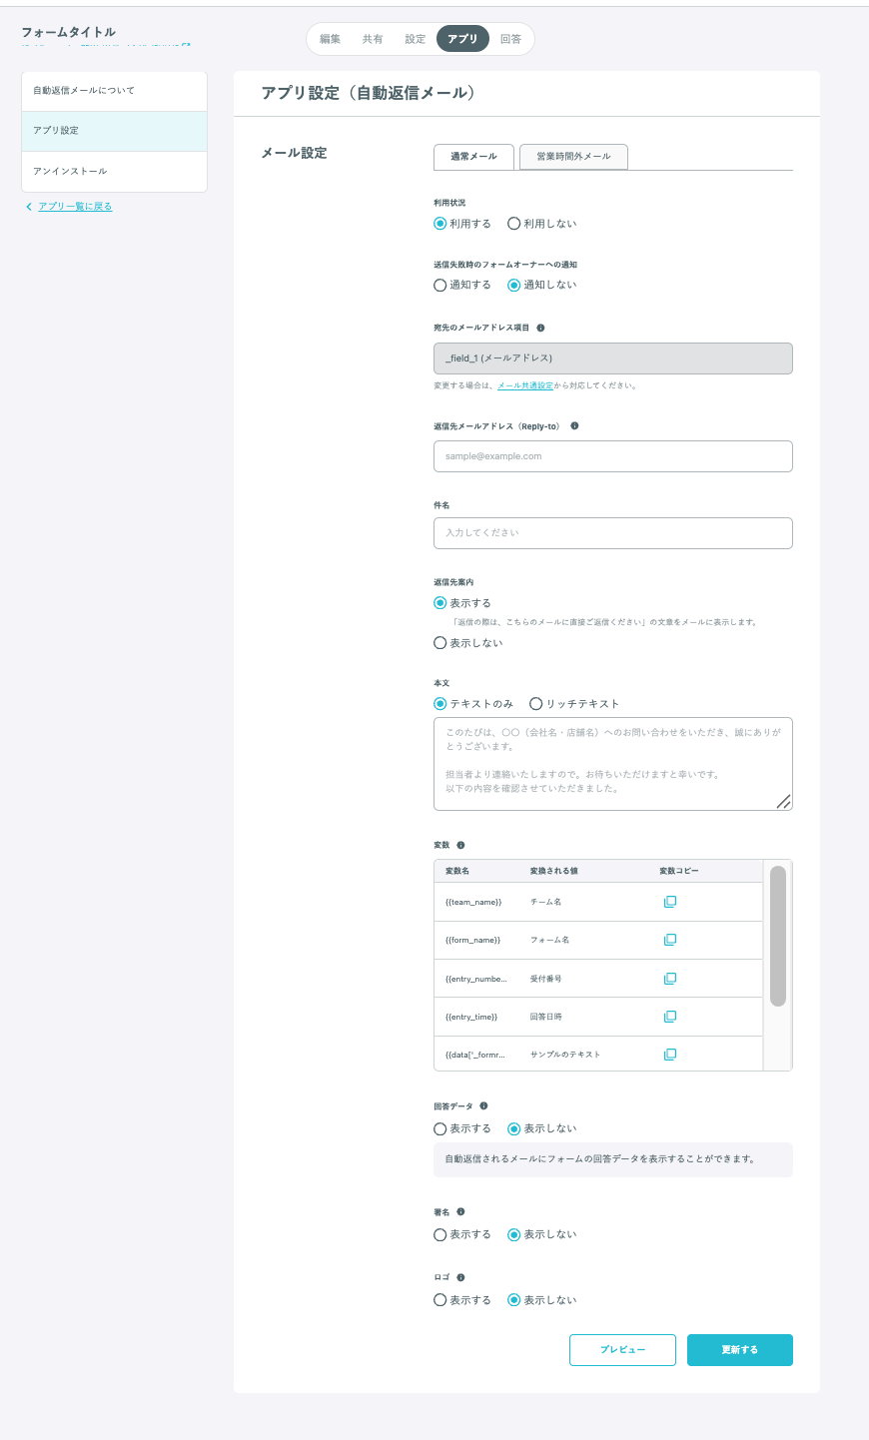869x1440 pixels.
Task: Click the variables table scrollbar
Action: 778,935
